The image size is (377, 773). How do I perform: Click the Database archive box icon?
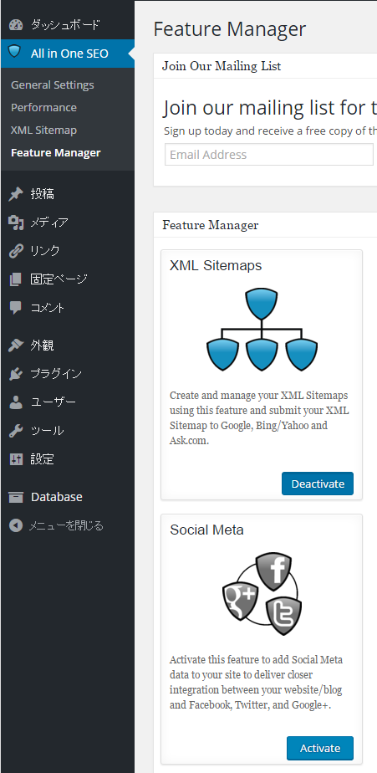click(16, 498)
